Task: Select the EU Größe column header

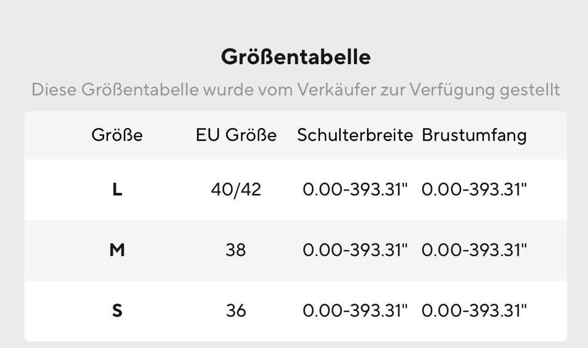Action: click(x=236, y=135)
